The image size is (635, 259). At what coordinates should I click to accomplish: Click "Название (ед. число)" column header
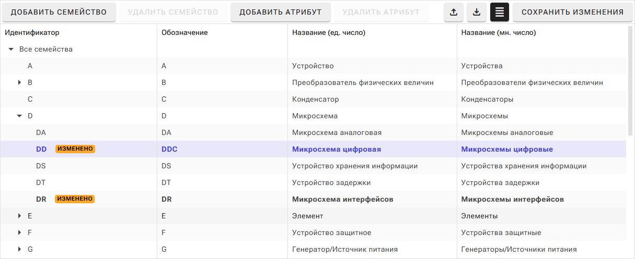click(x=328, y=33)
